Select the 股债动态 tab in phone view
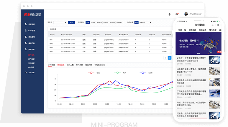 [x=203, y=30]
